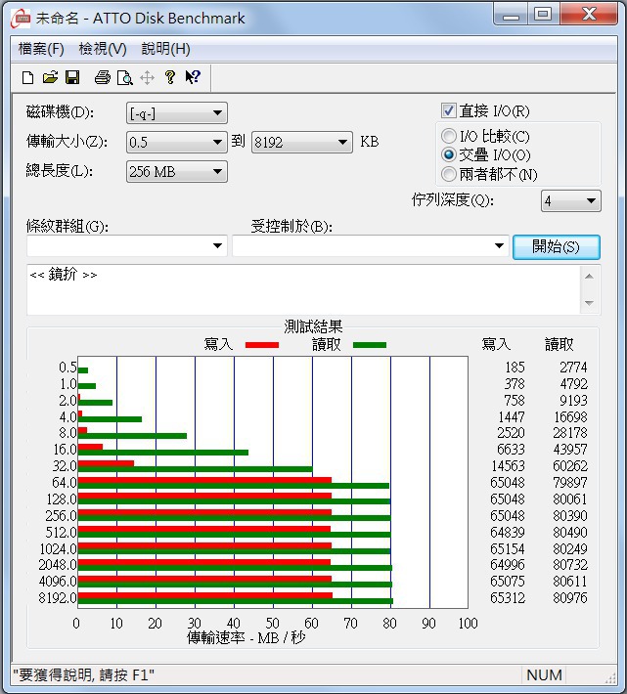
Task: Click the Save floppy disk icon
Action: pos(72,77)
